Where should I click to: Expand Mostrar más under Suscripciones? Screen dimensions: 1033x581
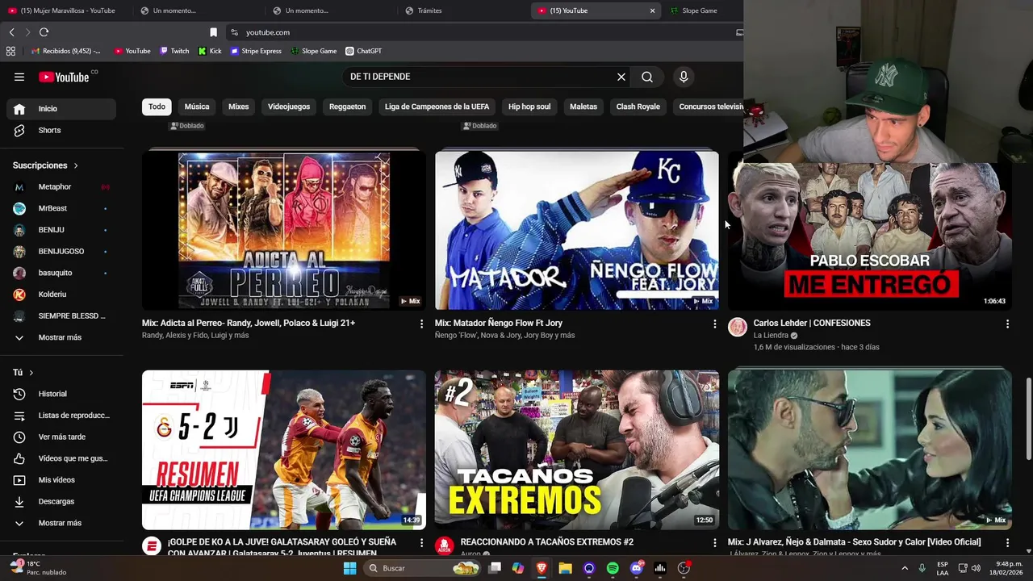[61, 337]
